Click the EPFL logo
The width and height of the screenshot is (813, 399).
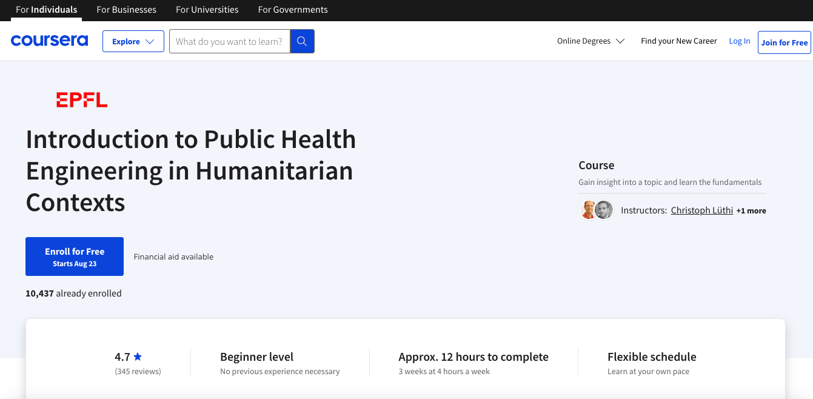[82, 100]
